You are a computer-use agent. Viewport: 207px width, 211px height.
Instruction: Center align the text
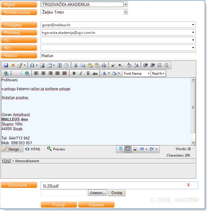pyautogui.click(x=43, y=73)
